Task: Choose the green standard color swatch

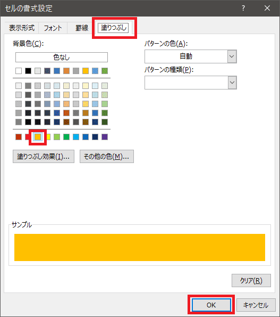Action: coord(66,137)
